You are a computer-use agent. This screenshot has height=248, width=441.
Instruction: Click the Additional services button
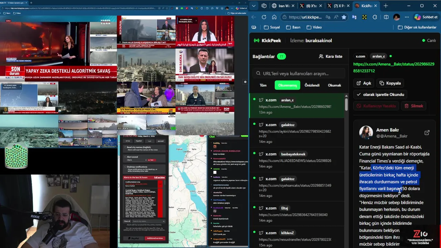click(x=155, y=238)
